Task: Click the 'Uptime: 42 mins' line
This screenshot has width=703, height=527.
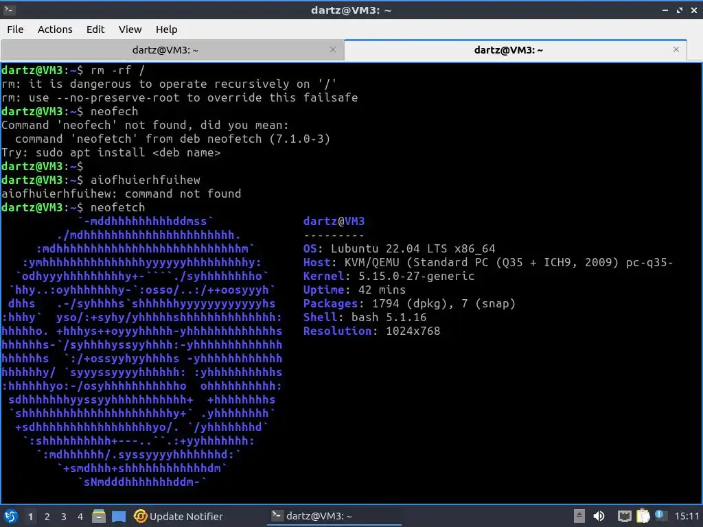Action: [x=354, y=290]
